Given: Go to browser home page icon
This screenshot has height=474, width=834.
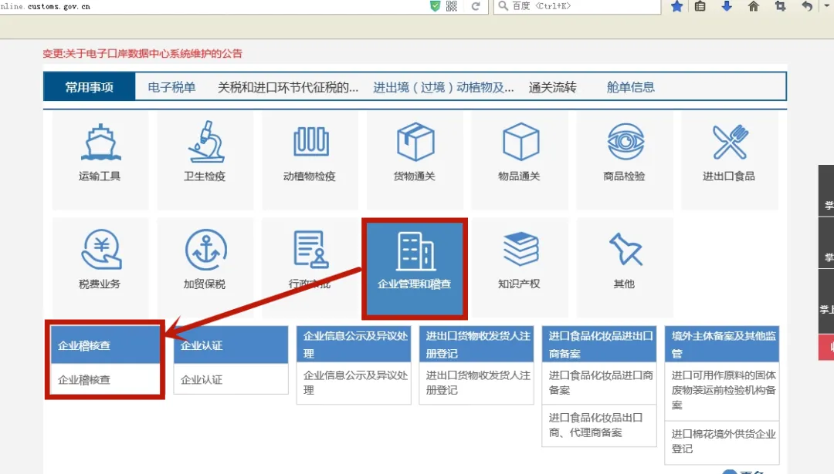Looking at the screenshot, I should tap(753, 6).
